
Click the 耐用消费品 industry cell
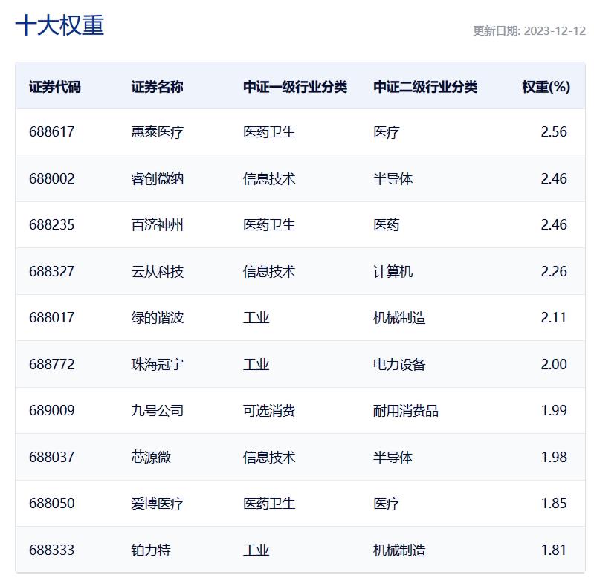(406, 410)
